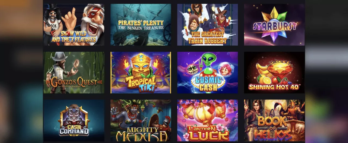Open Book of Helios slot
This screenshot has width=348, height=143.
coord(274,120)
